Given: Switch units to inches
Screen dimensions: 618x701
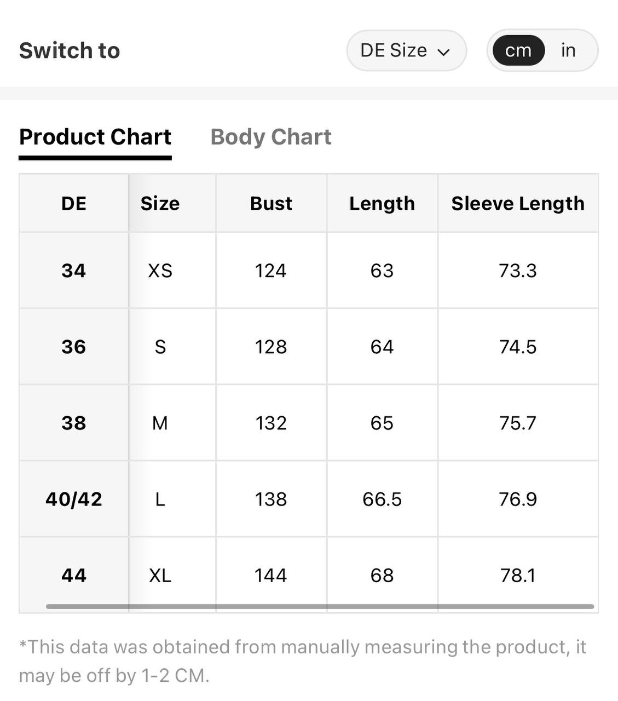Looking at the screenshot, I should tap(568, 50).
